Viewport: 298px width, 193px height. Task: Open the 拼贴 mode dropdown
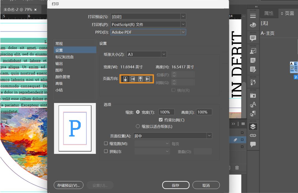pyautogui.click(x=152, y=151)
